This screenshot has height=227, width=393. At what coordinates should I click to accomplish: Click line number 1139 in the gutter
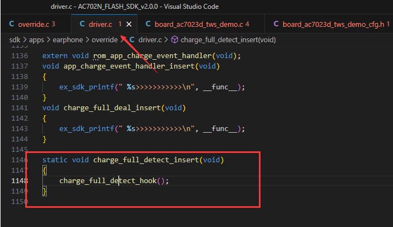tap(20, 87)
